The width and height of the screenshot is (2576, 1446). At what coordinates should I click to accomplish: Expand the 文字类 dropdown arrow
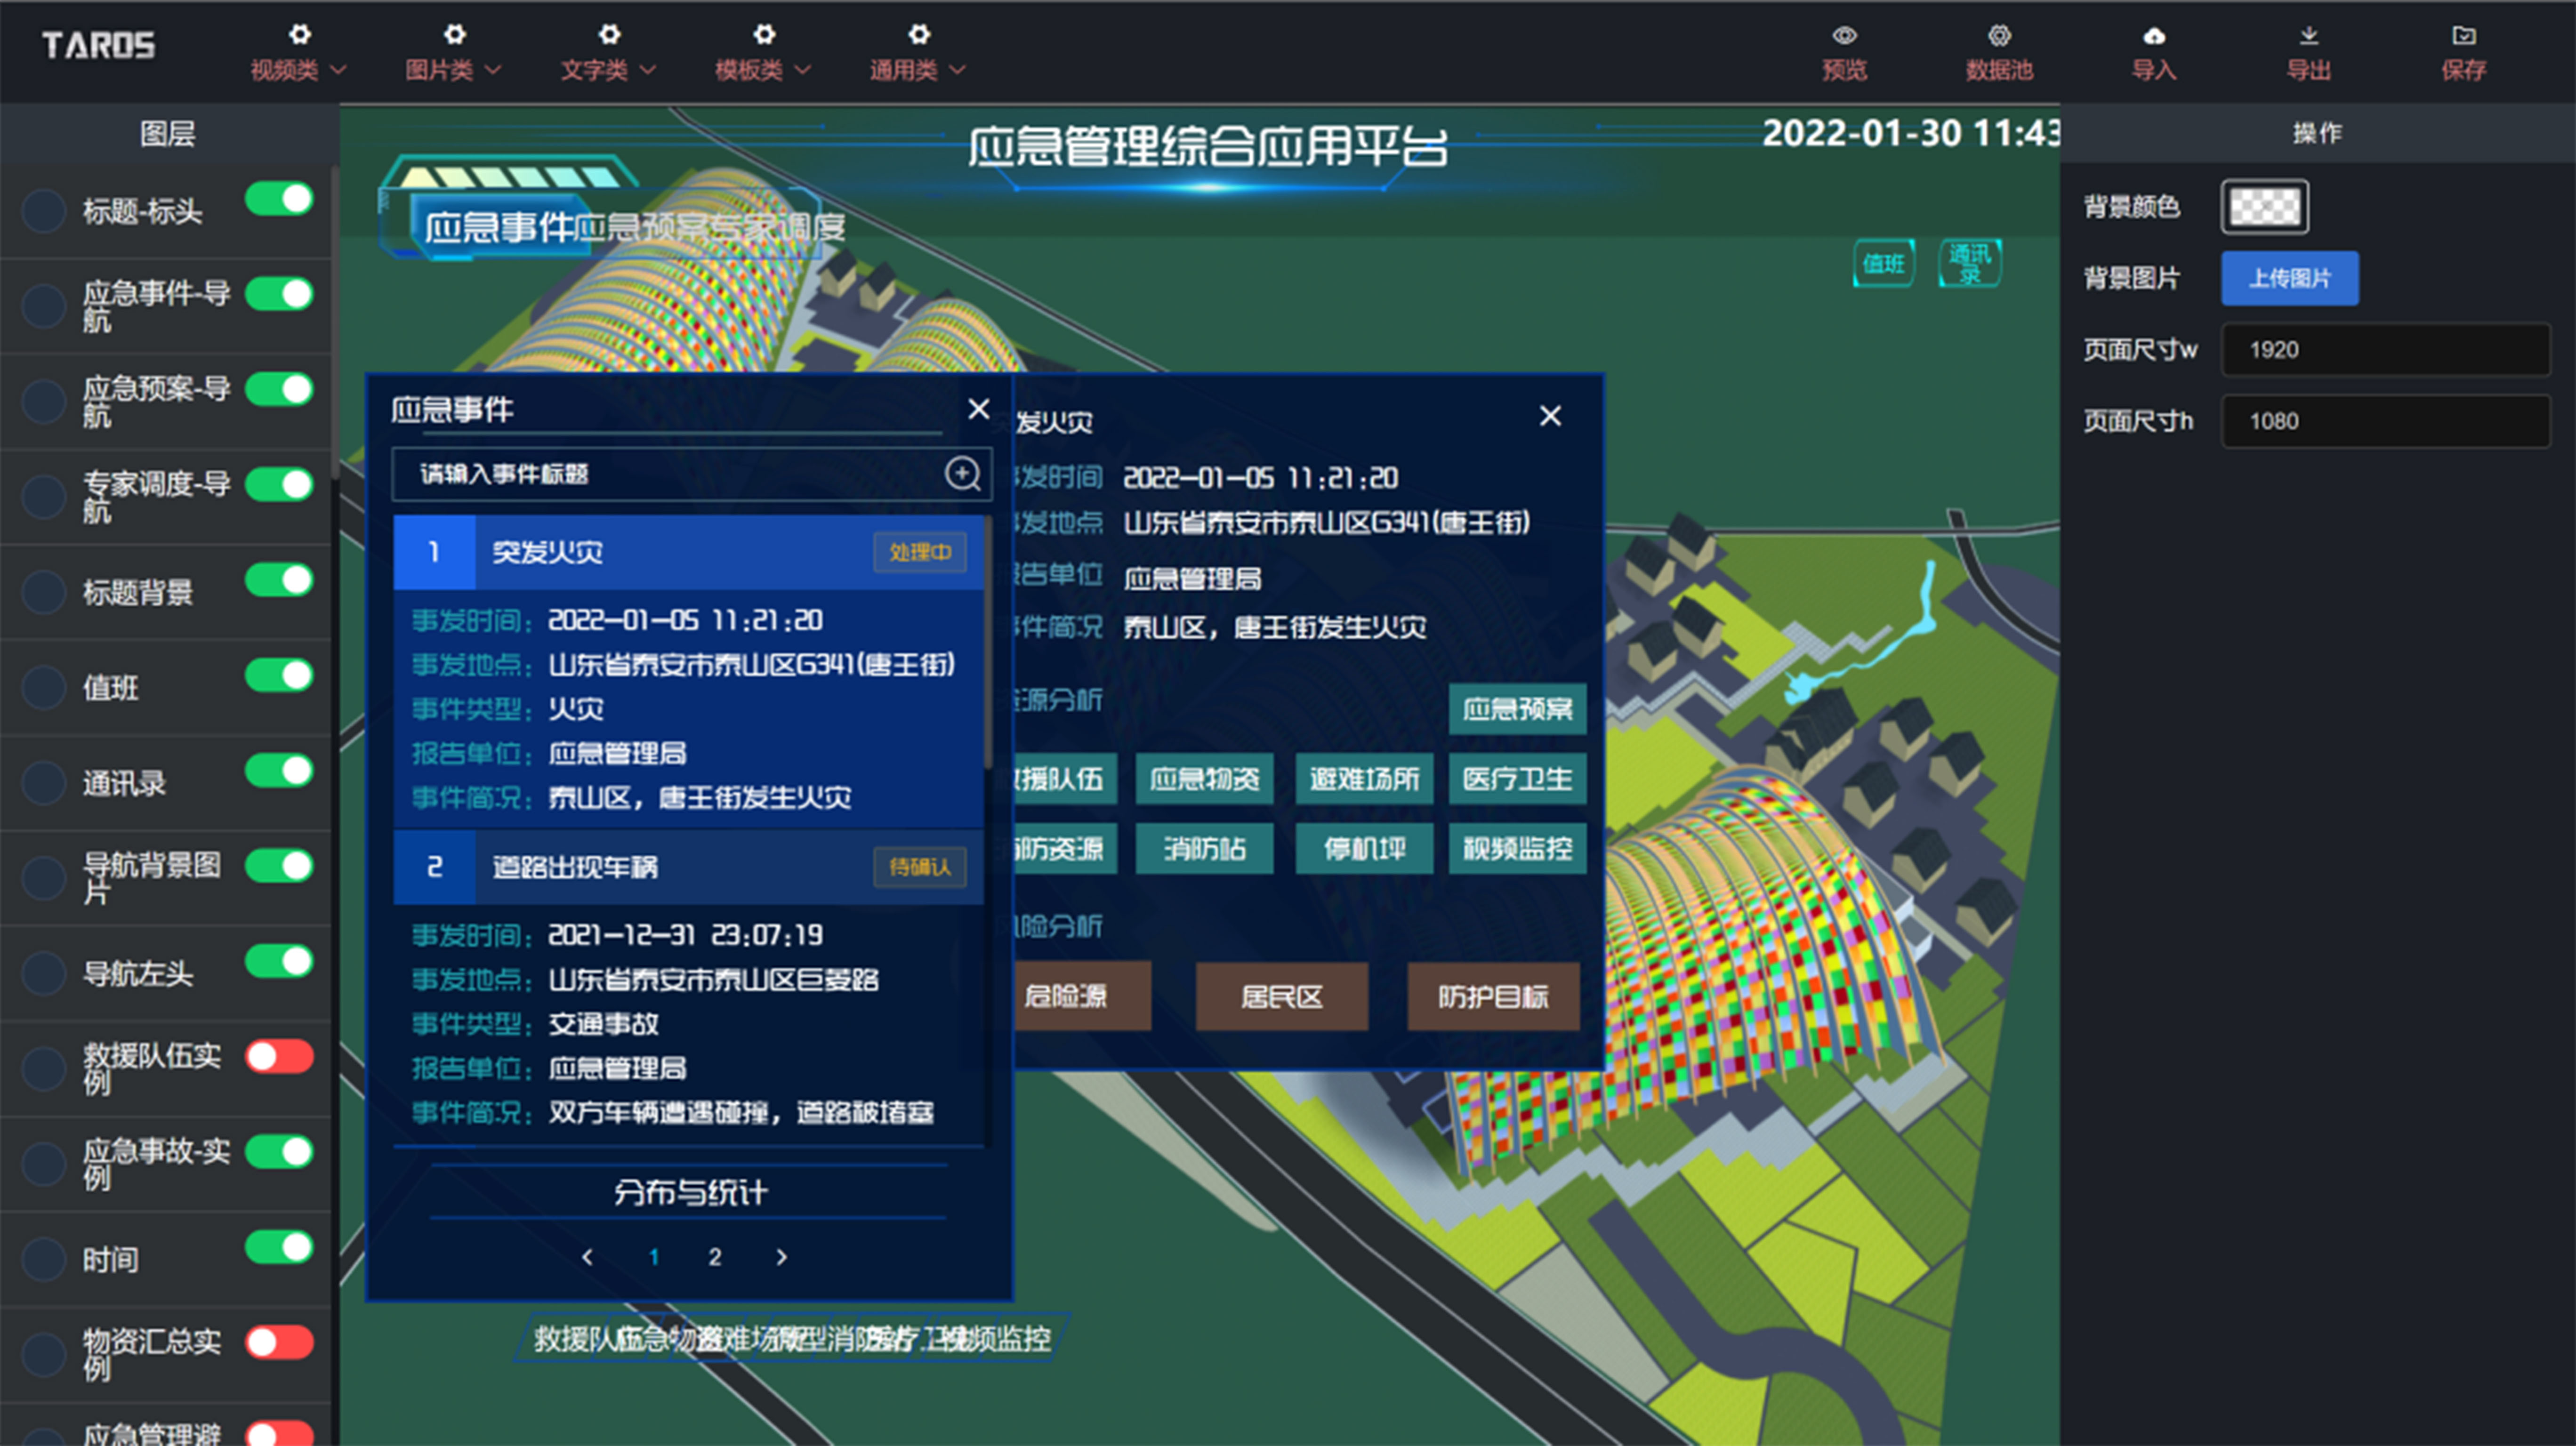[648, 70]
